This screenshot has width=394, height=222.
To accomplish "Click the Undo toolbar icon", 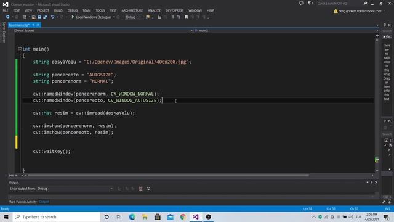I will 52,17.
